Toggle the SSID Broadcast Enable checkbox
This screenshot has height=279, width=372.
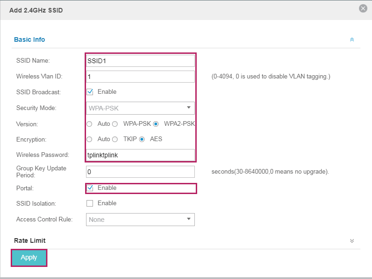pyautogui.click(x=90, y=92)
